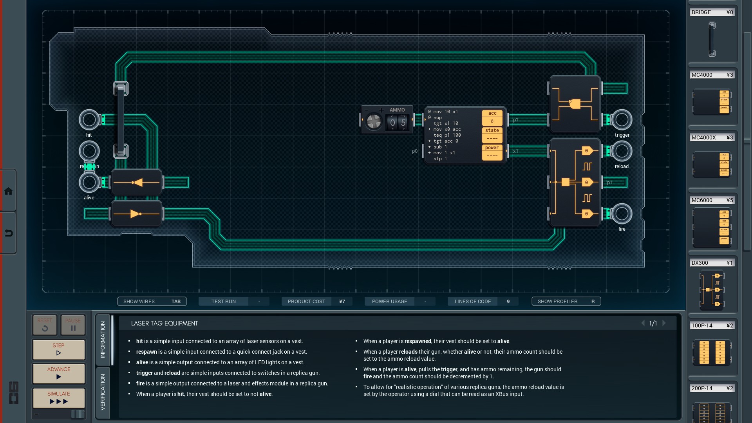Select the 100P-14 memory part
Image resolution: width=752 pixels, height=423 pixels.
coord(712,352)
